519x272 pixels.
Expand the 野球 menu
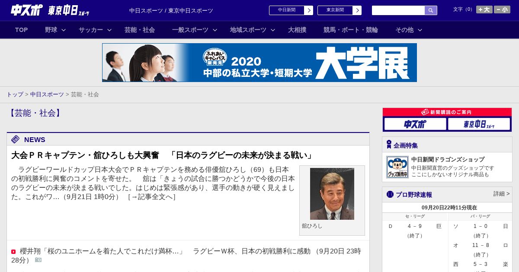[x=55, y=30]
